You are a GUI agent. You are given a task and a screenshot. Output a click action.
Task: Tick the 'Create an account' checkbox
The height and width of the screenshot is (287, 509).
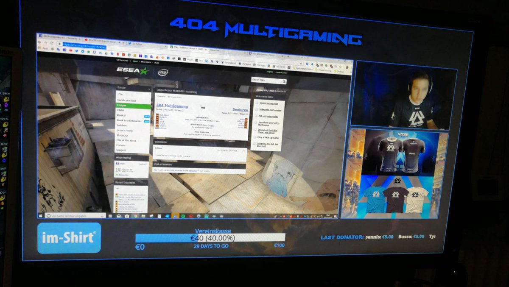click(256, 102)
